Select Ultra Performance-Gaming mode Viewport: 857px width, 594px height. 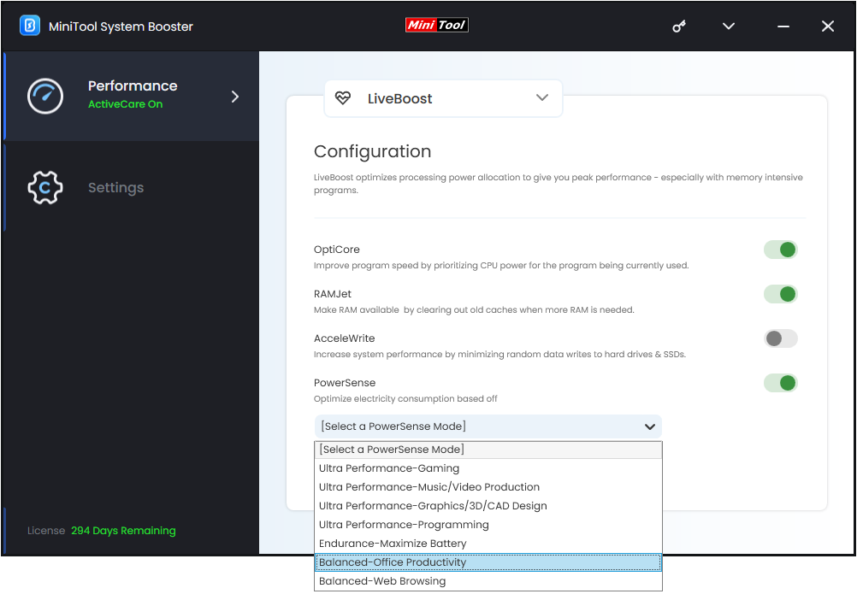(488, 468)
